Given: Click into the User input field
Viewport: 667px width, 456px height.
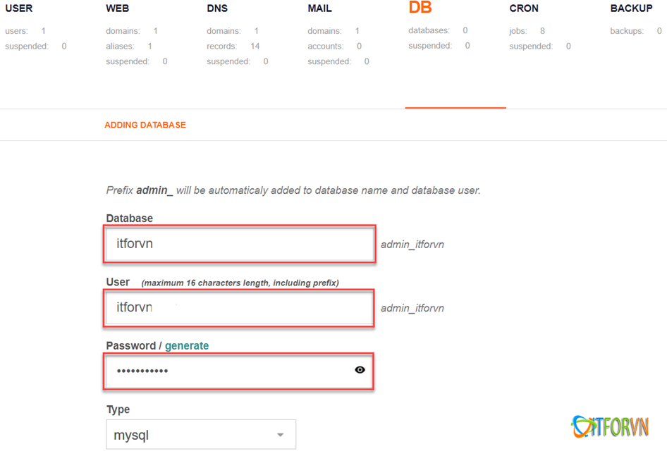Looking at the screenshot, I should (239, 308).
